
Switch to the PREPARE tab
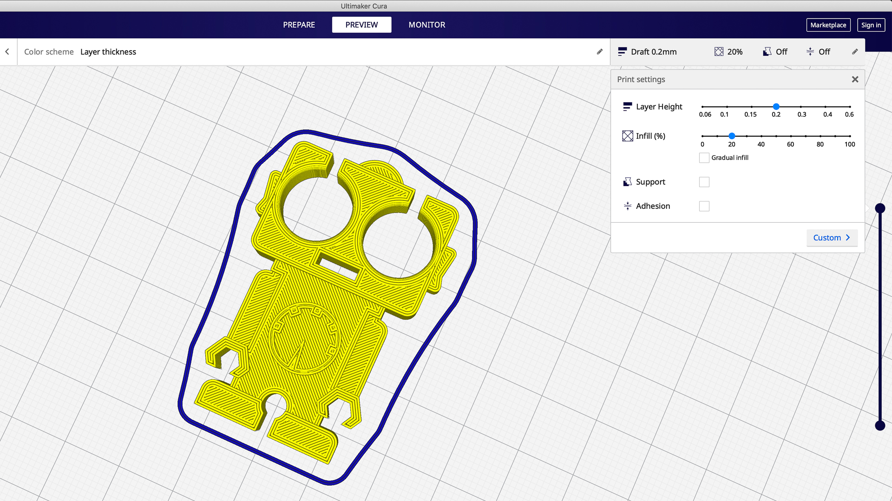coord(299,25)
